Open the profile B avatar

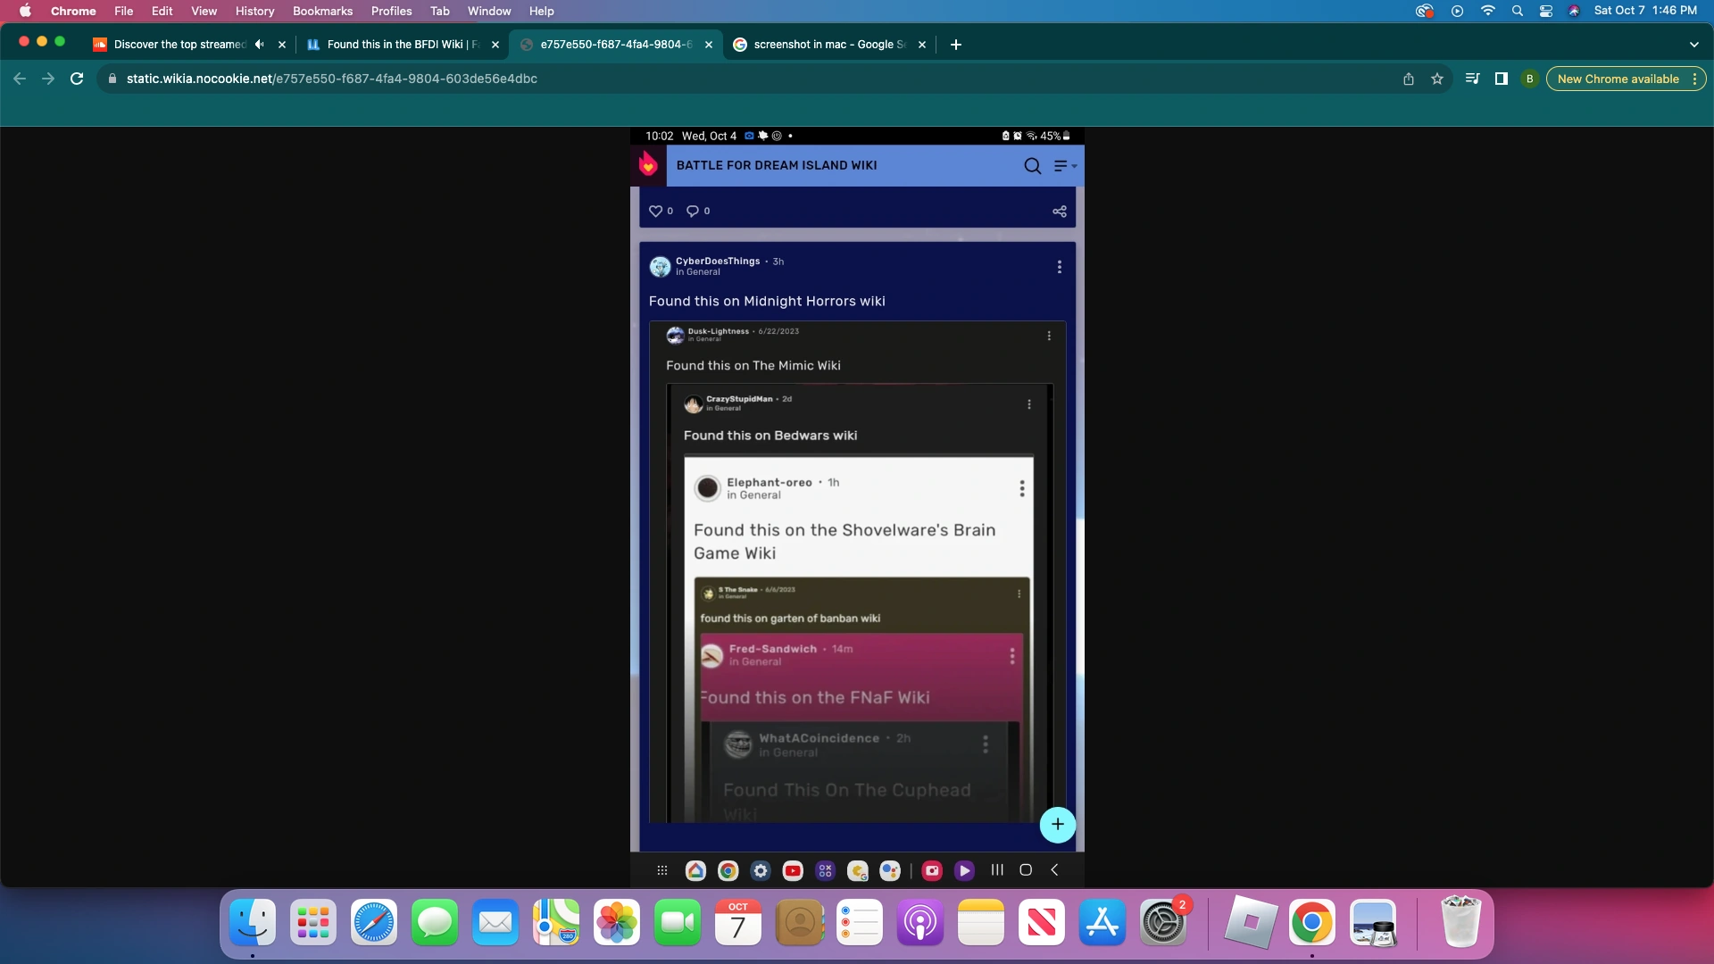[1529, 79]
